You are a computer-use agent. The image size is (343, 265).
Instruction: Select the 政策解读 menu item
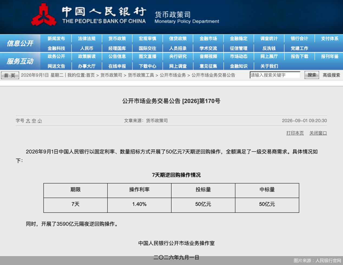click(x=87, y=56)
